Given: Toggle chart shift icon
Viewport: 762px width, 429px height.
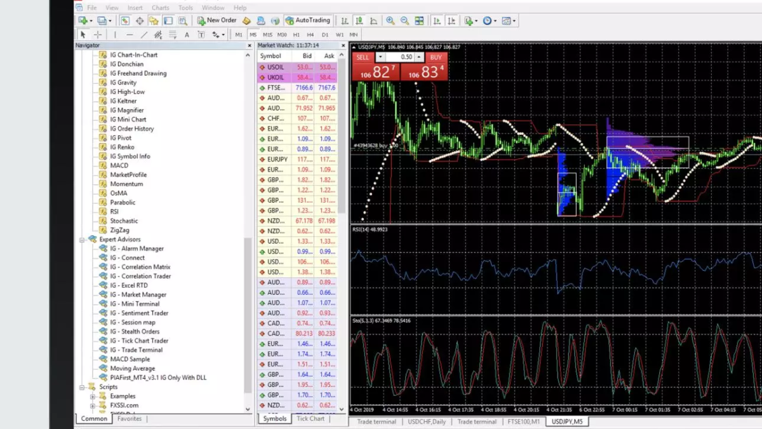Looking at the screenshot, I should [x=452, y=20].
